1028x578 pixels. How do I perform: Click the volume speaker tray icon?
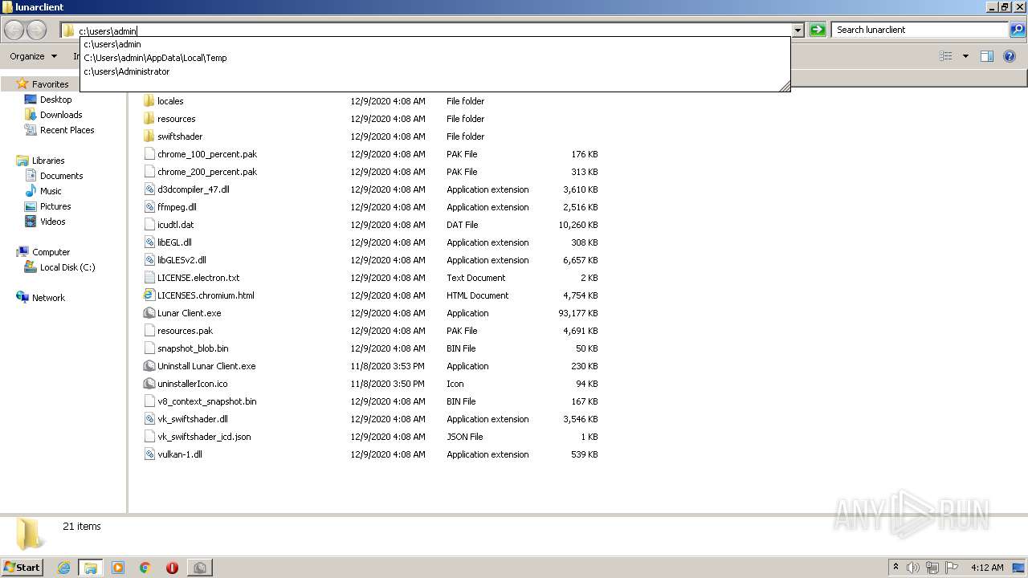click(913, 568)
